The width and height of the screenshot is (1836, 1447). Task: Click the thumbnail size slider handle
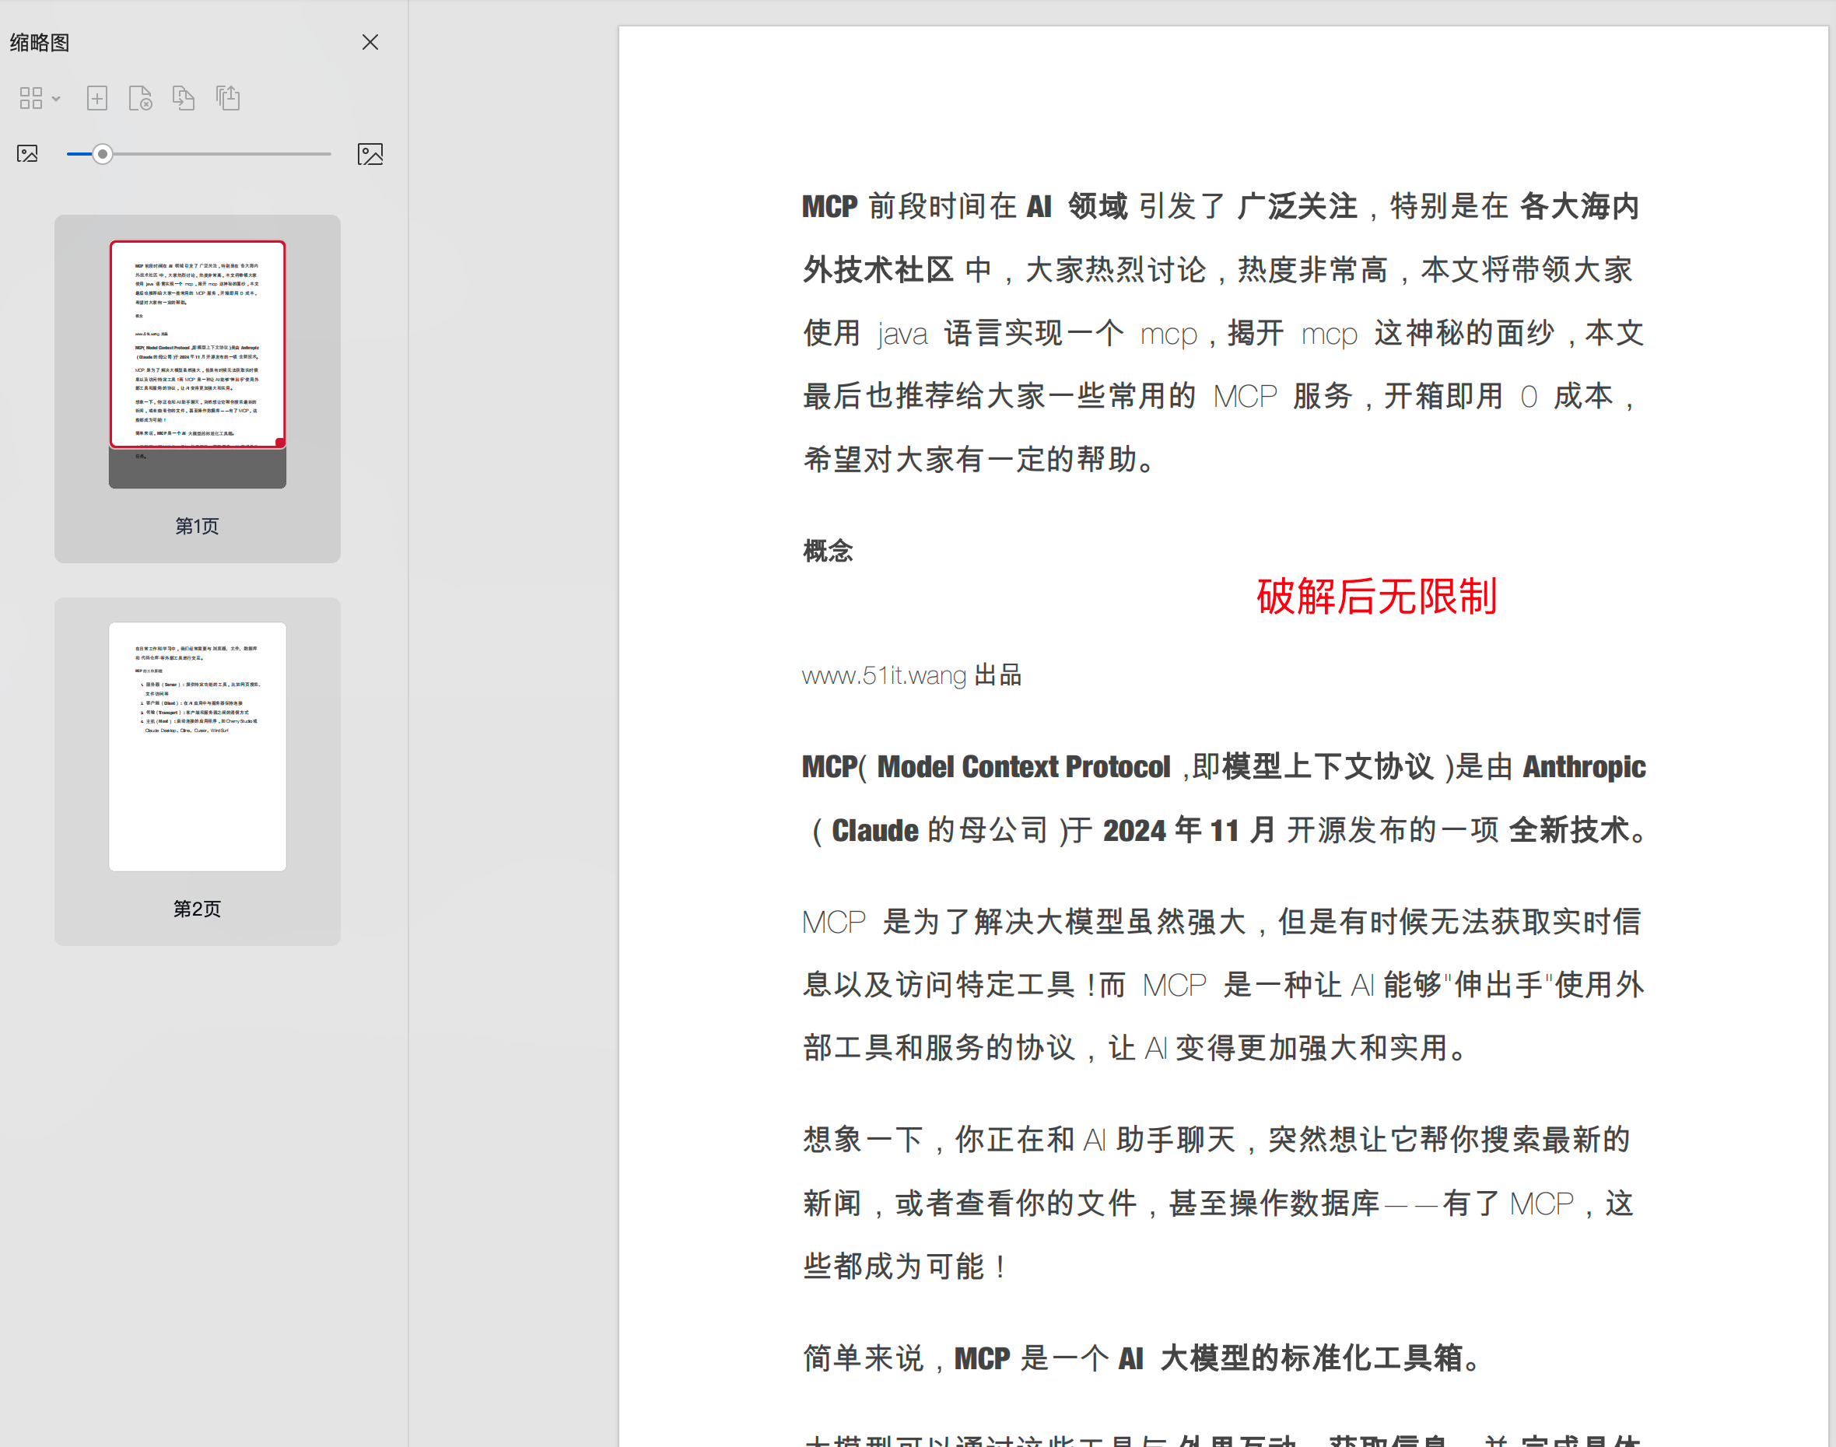(x=103, y=154)
